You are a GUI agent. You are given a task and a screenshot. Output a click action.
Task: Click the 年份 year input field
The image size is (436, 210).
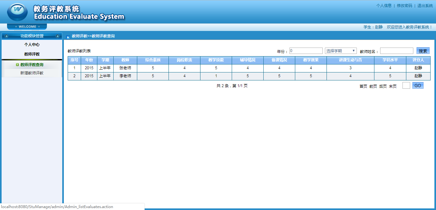click(x=305, y=50)
